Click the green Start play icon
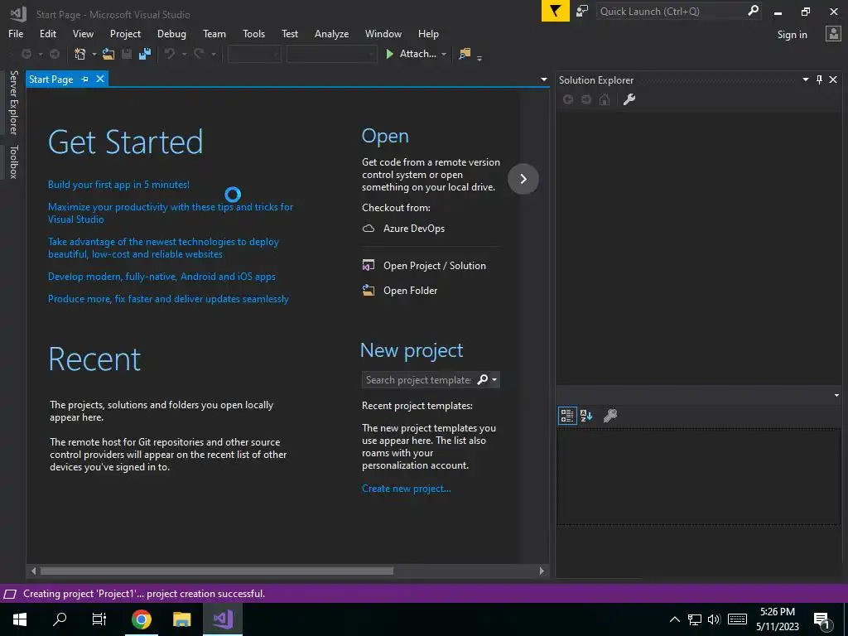Screen dimensions: 848x636 [x=389, y=54]
